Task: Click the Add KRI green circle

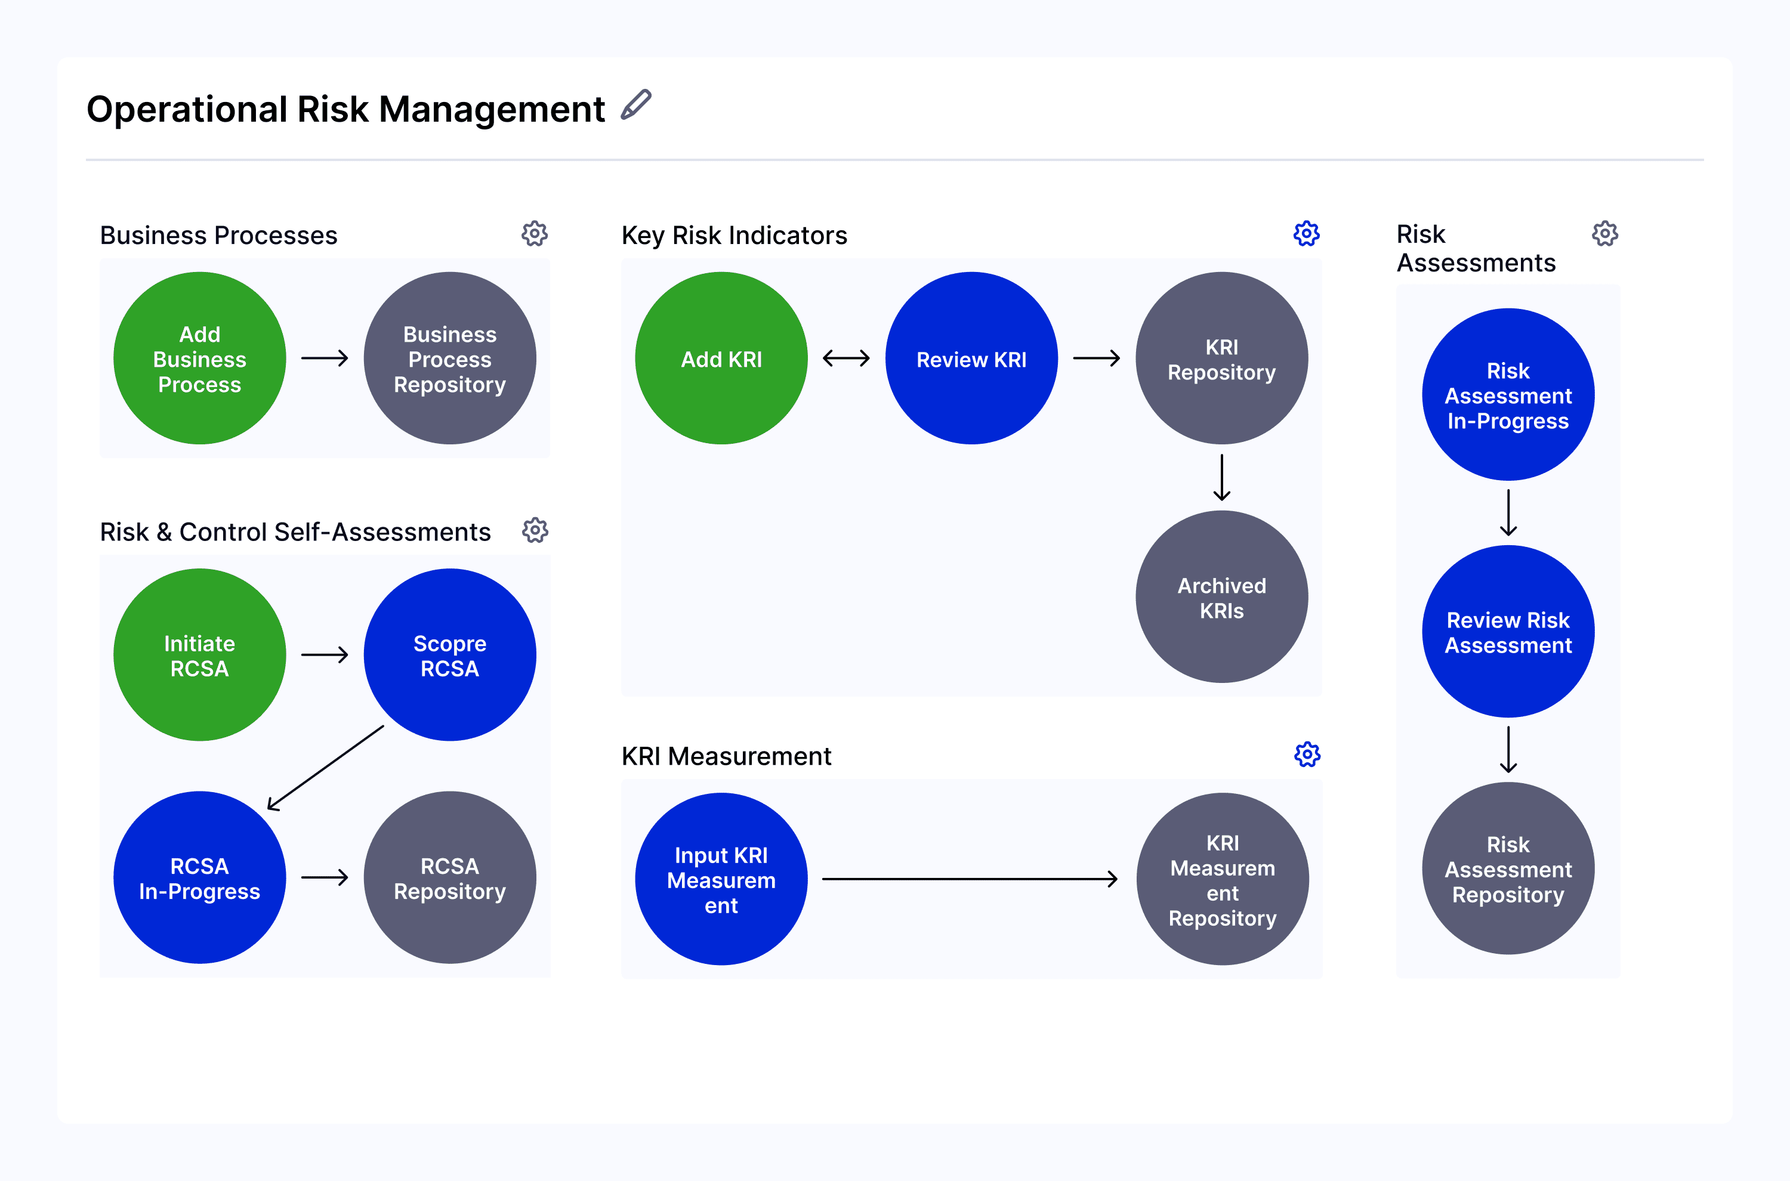Action: 721,358
